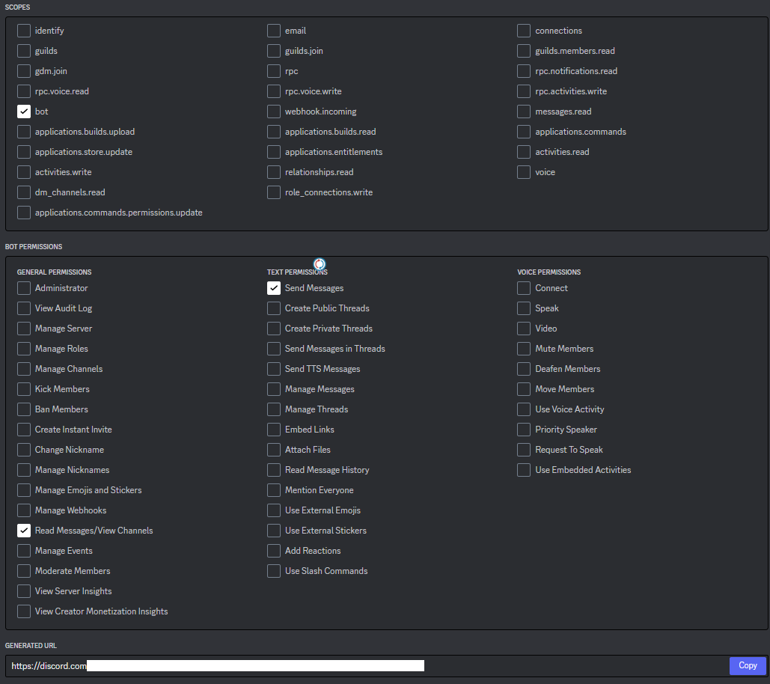Check the connections scope
770x684 pixels.
(x=524, y=31)
